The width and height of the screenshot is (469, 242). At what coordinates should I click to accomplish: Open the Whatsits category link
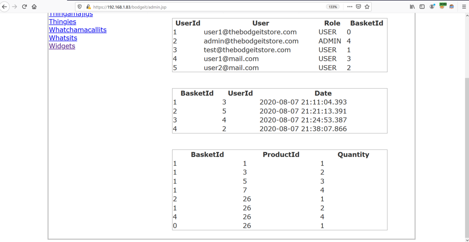coord(63,38)
